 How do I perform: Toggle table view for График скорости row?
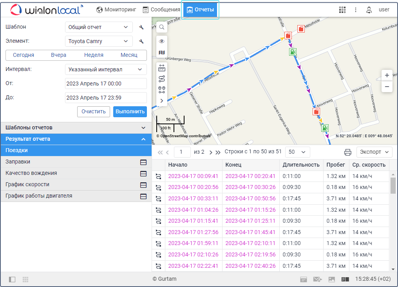coord(143,185)
